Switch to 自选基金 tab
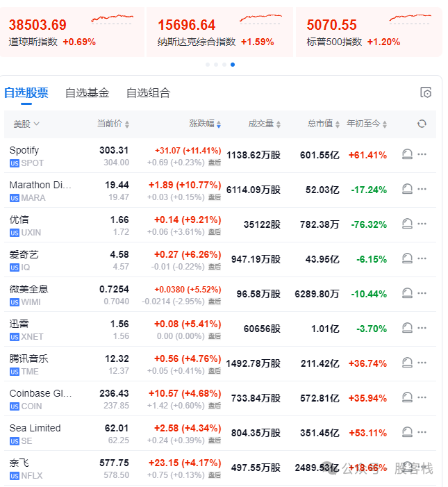The height and width of the screenshot is (487, 448). 88,93
